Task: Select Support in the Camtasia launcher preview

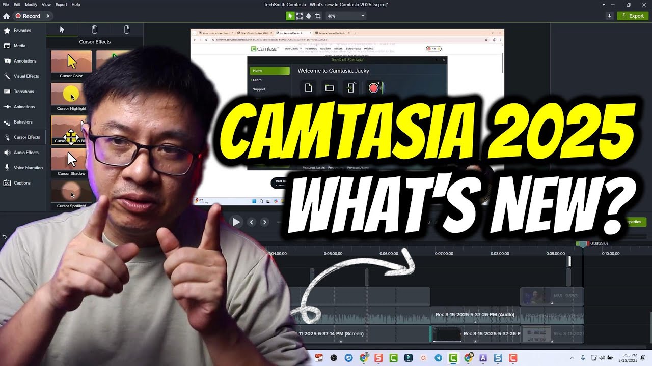Action: (259, 89)
